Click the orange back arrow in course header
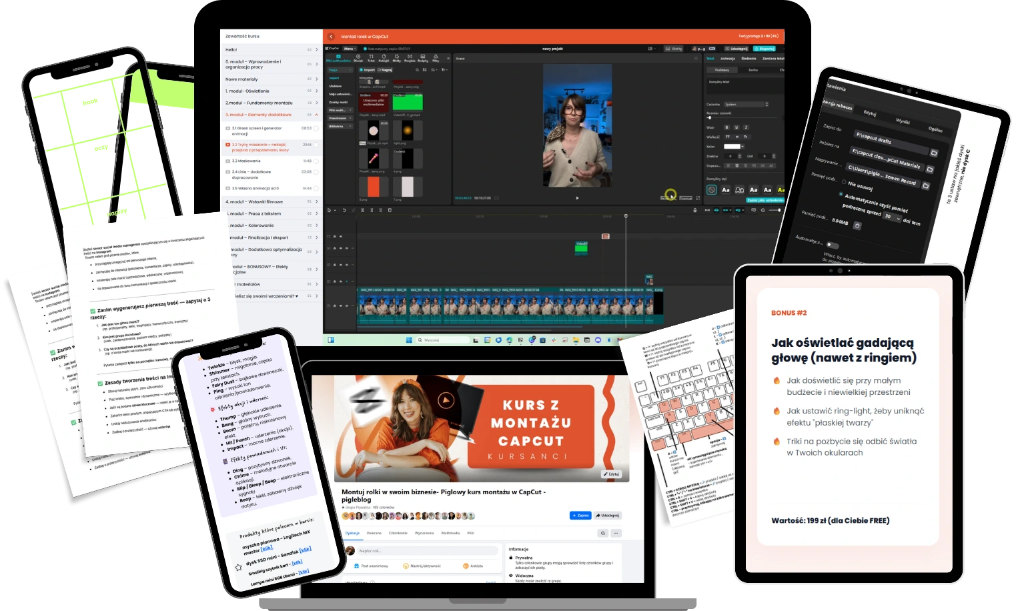The width and height of the screenshot is (1016, 611). coord(332,37)
